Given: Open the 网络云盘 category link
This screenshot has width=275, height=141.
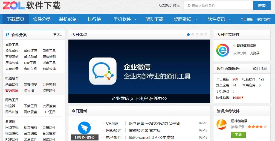Looking at the screenshot, I should pos(31,112).
